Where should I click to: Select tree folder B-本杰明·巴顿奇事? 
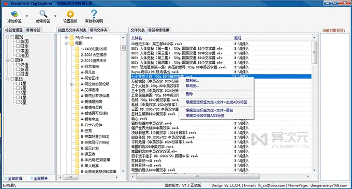click(x=96, y=160)
